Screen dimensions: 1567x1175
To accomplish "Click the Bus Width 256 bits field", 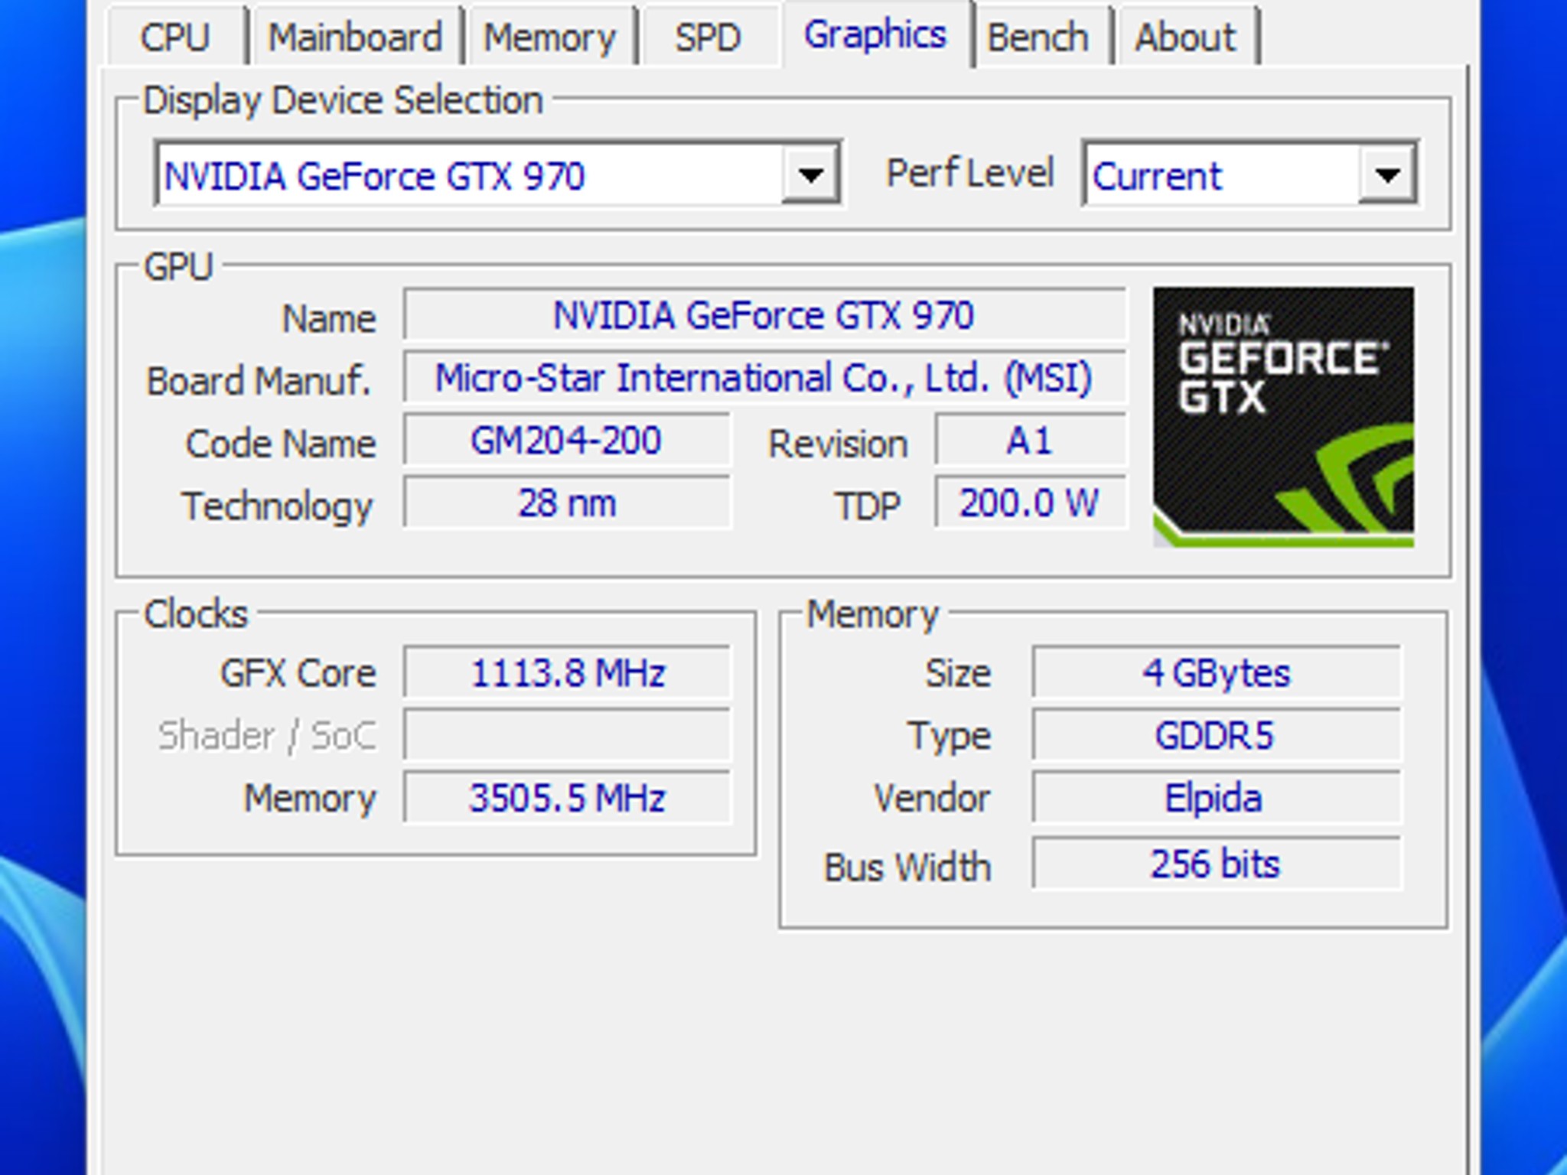I will [1217, 864].
